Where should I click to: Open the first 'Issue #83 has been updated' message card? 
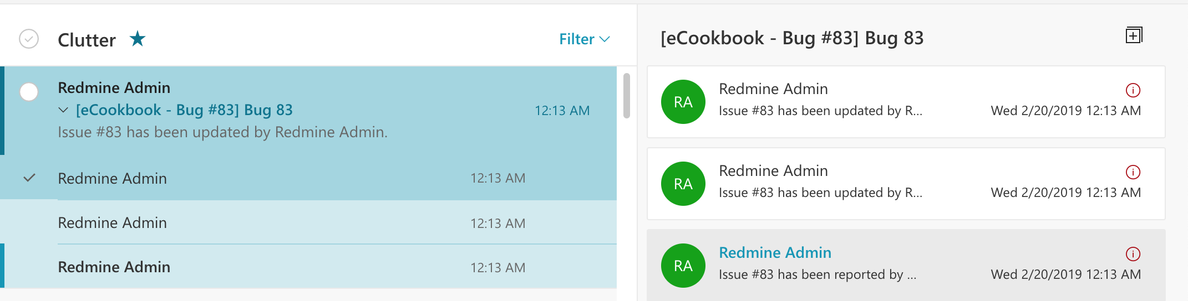coord(906,102)
